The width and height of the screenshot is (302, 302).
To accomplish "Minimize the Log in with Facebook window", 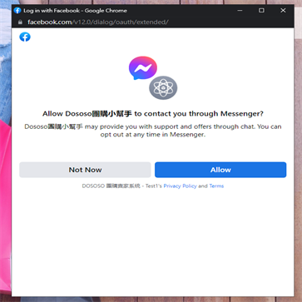I will [240, 11].
